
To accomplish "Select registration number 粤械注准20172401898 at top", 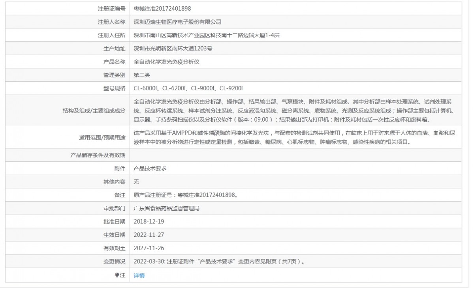I will [163, 8].
